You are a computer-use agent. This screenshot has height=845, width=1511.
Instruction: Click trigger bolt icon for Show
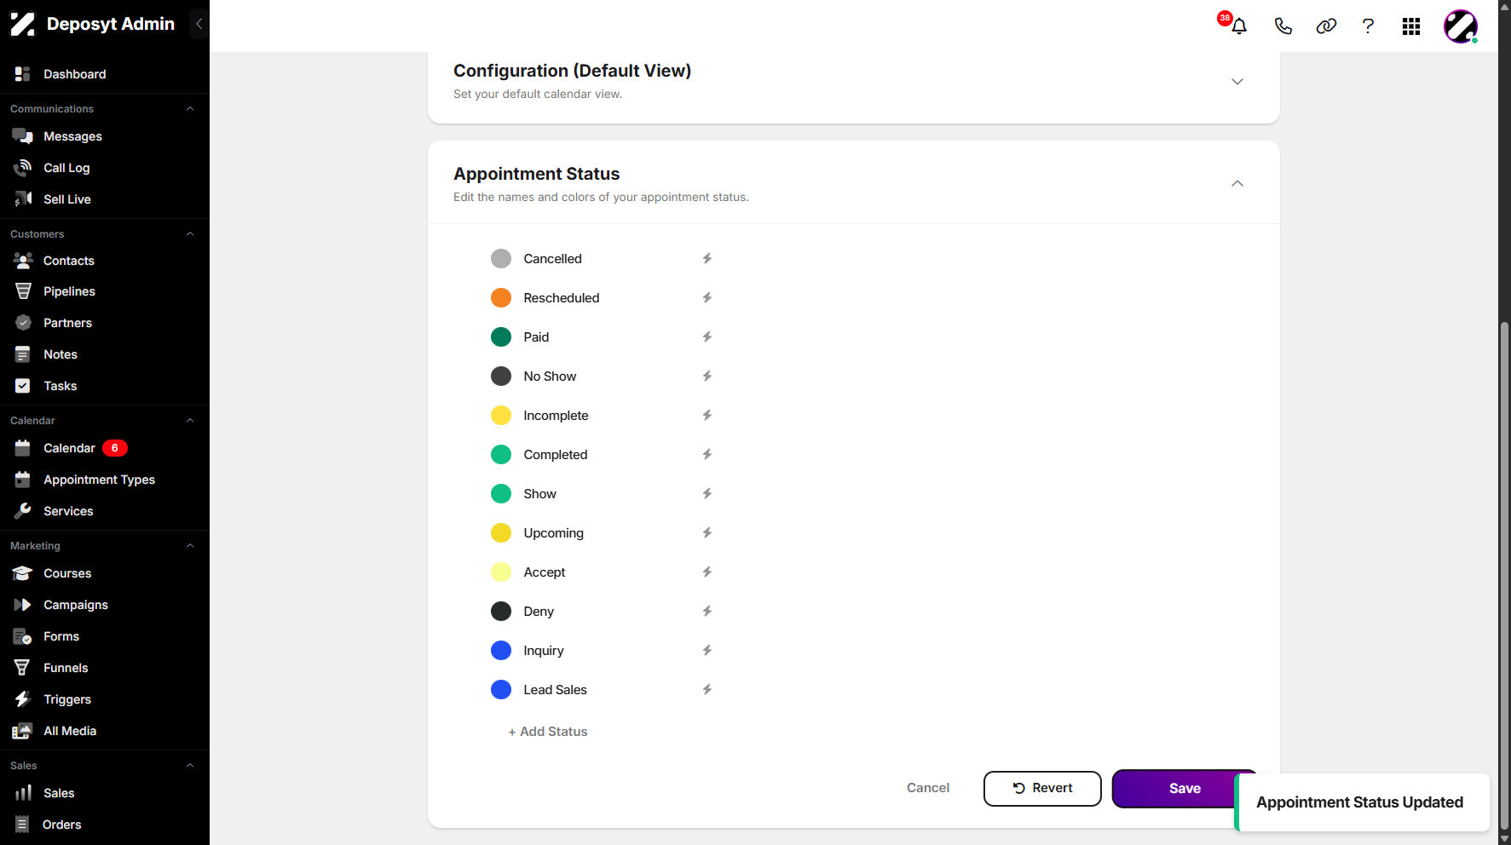[x=706, y=493]
